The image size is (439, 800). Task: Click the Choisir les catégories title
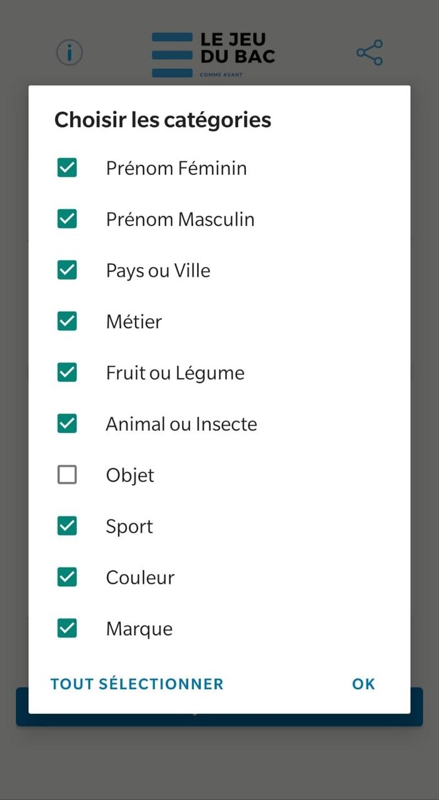click(163, 119)
